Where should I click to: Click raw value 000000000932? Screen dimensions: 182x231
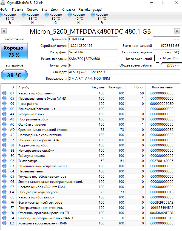point(162,130)
